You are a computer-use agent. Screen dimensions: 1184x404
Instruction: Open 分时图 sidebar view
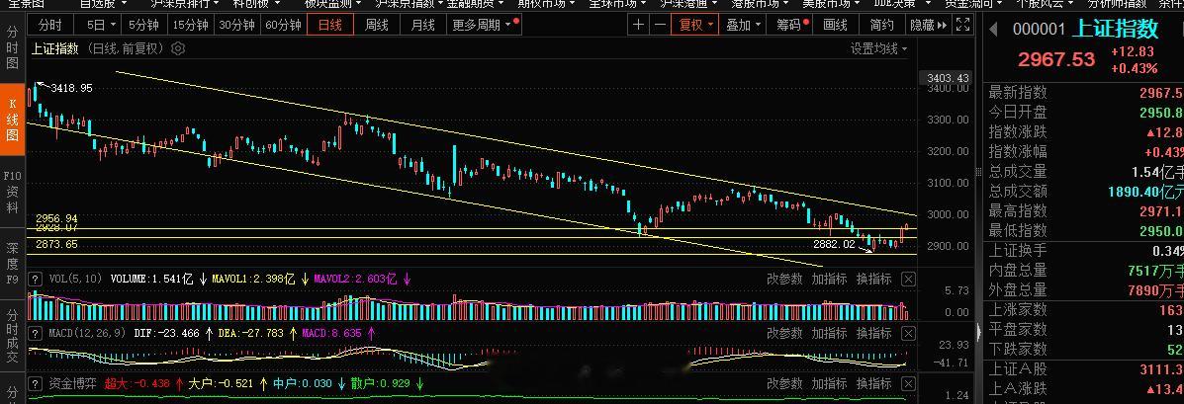12,48
